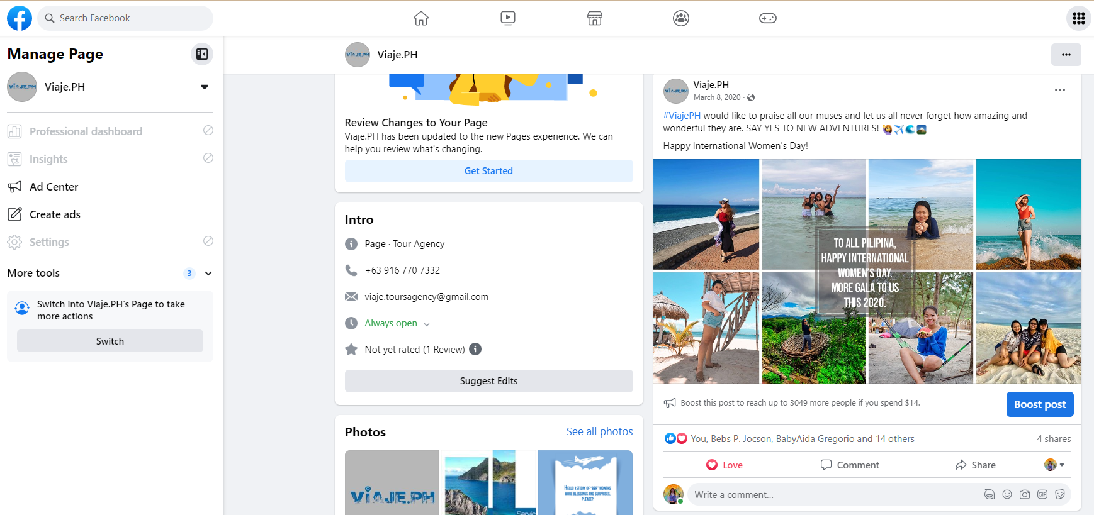The height and width of the screenshot is (515, 1094).
Task: Open the Gaming controller icon
Action: point(768,18)
